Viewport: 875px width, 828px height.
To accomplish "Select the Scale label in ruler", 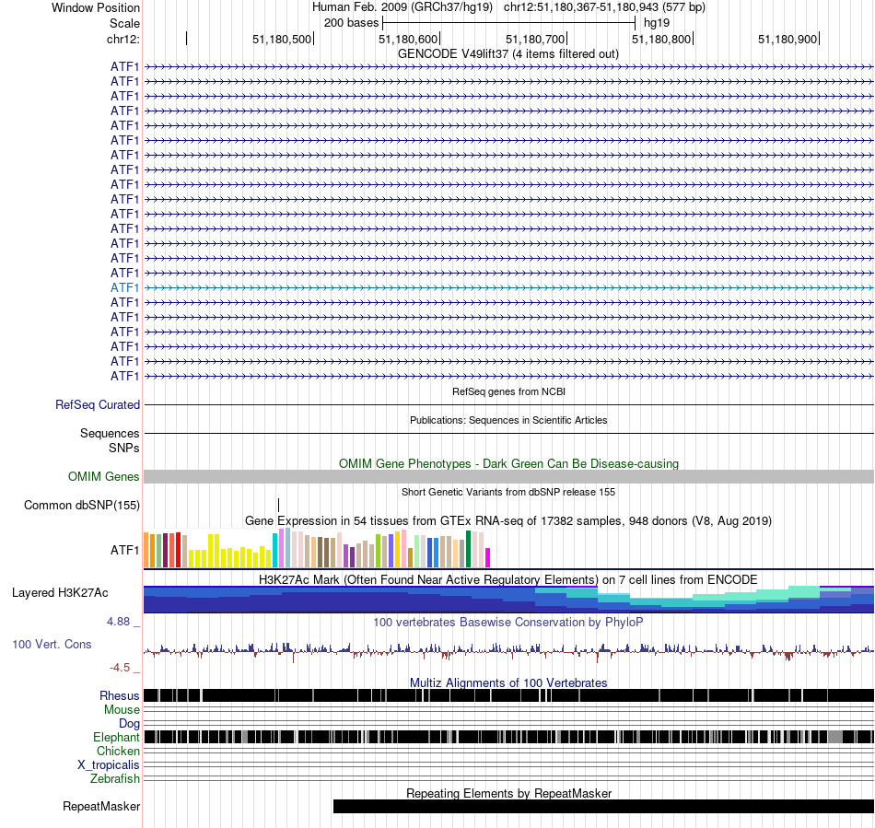I will tap(124, 23).
